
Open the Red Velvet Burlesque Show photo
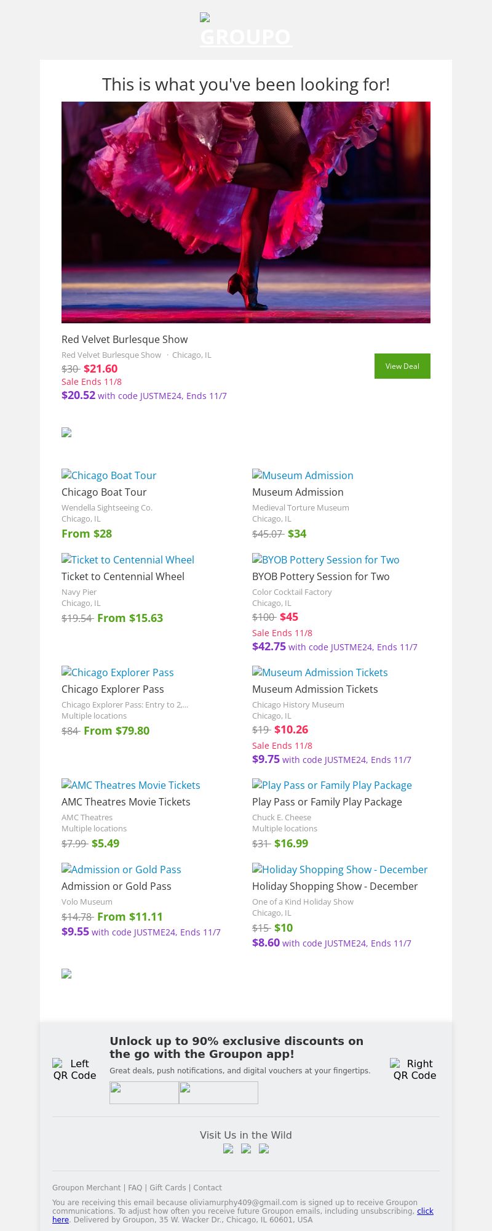point(246,212)
